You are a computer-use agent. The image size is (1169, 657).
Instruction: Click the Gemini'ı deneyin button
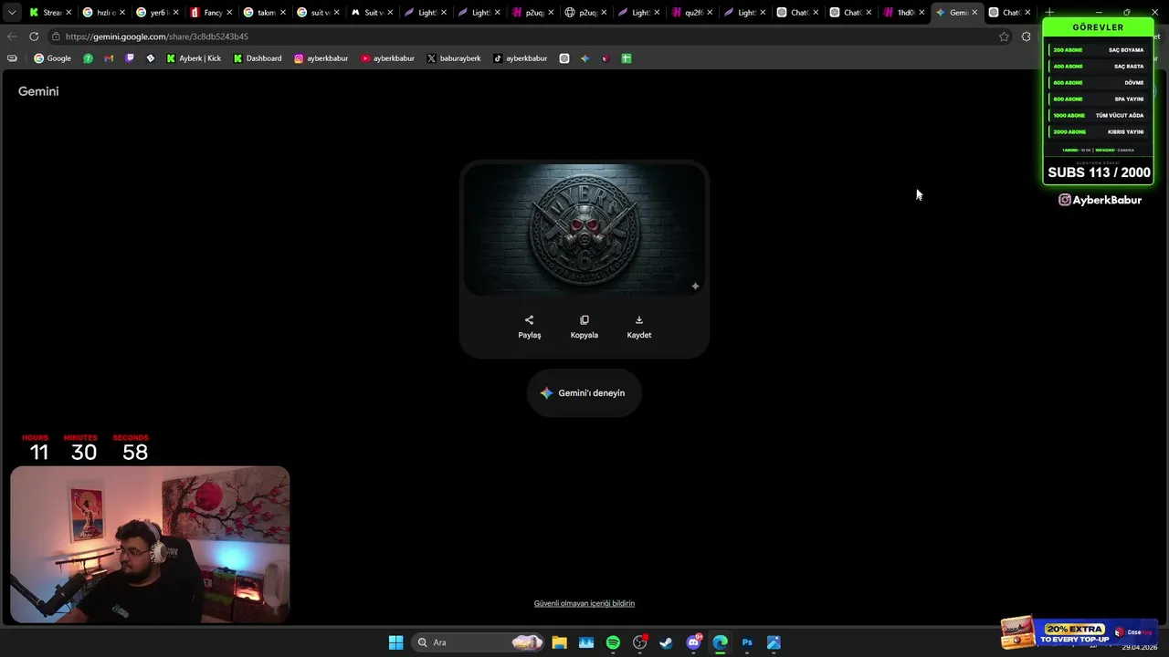point(584,393)
